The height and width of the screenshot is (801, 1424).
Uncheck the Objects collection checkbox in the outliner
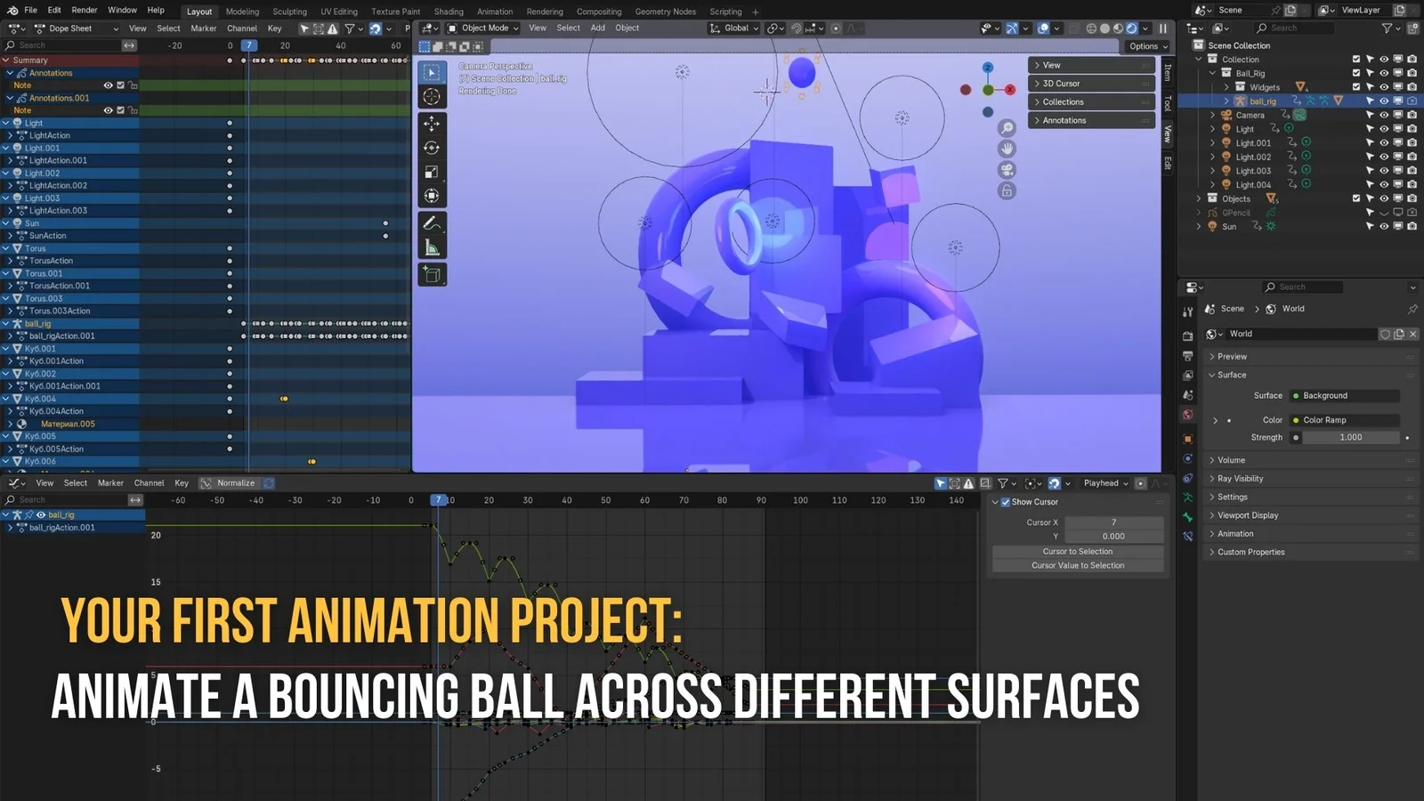click(1356, 198)
